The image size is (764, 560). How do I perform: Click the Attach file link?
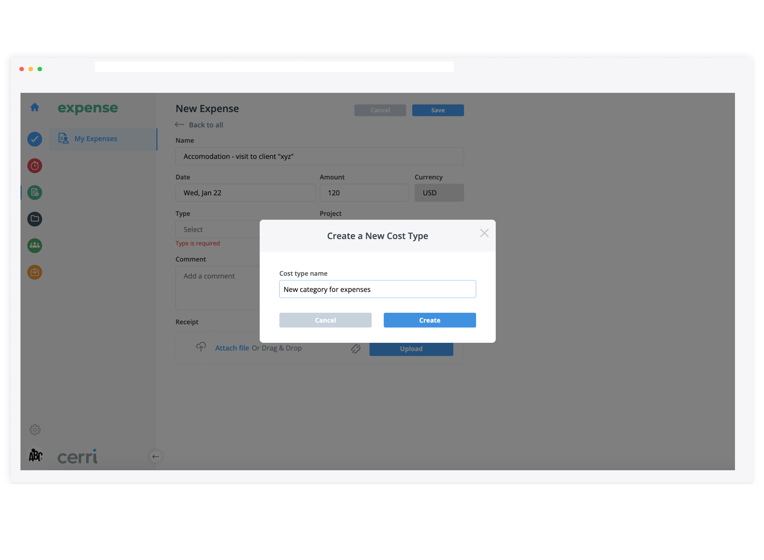[232, 348]
